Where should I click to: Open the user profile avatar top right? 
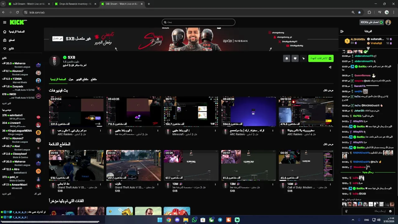pyautogui.click(x=388, y=22)
